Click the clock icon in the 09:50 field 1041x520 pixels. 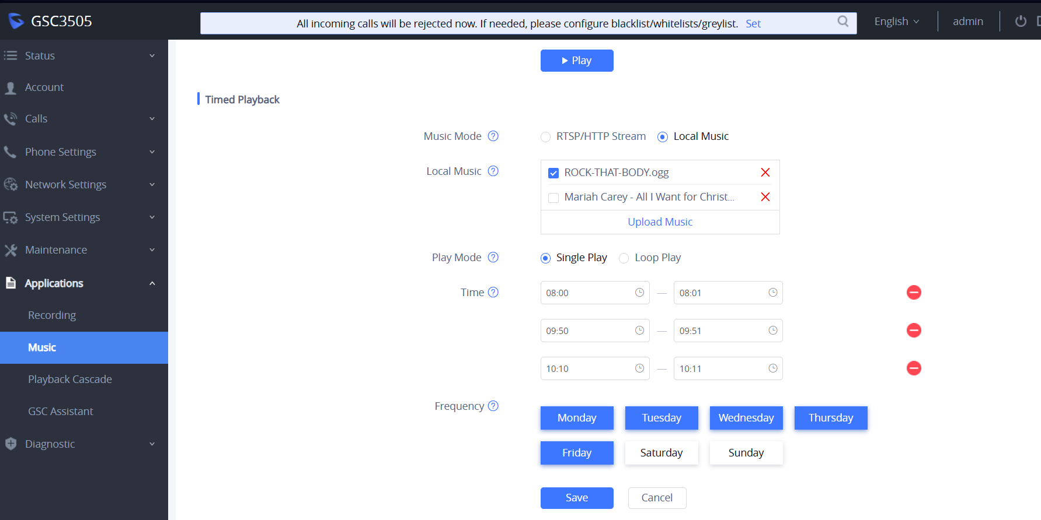pyautogui.click(x=639, y=331)
